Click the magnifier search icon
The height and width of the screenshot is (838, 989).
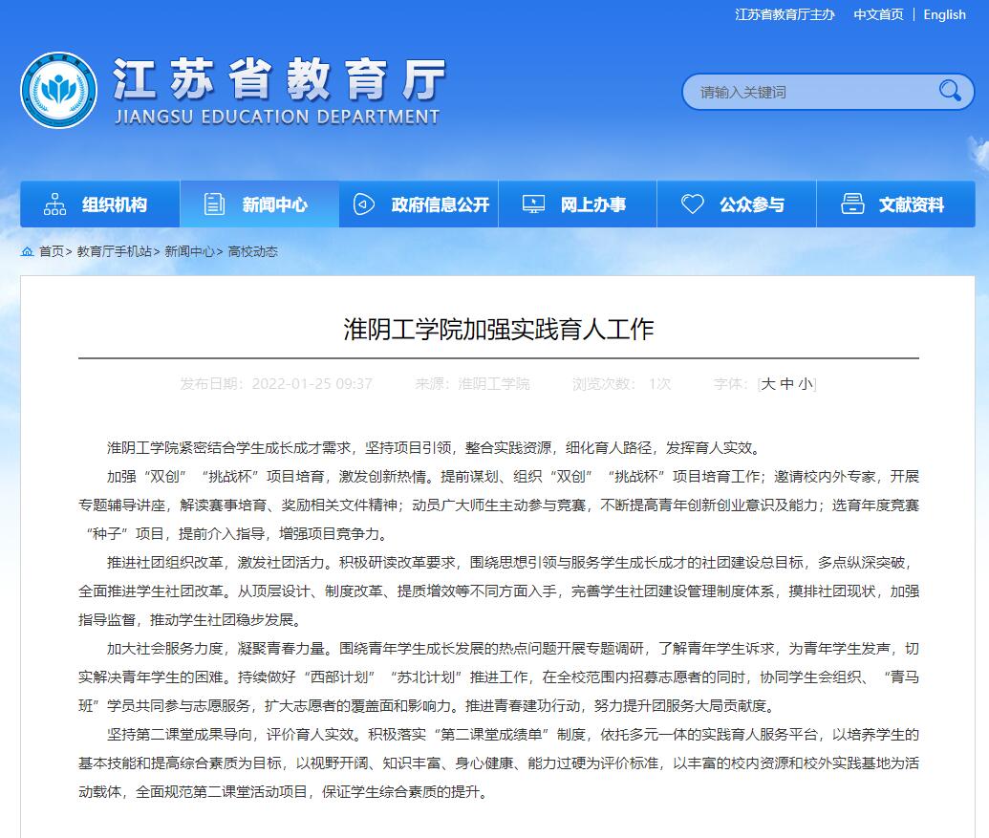[x=950, y=91]
